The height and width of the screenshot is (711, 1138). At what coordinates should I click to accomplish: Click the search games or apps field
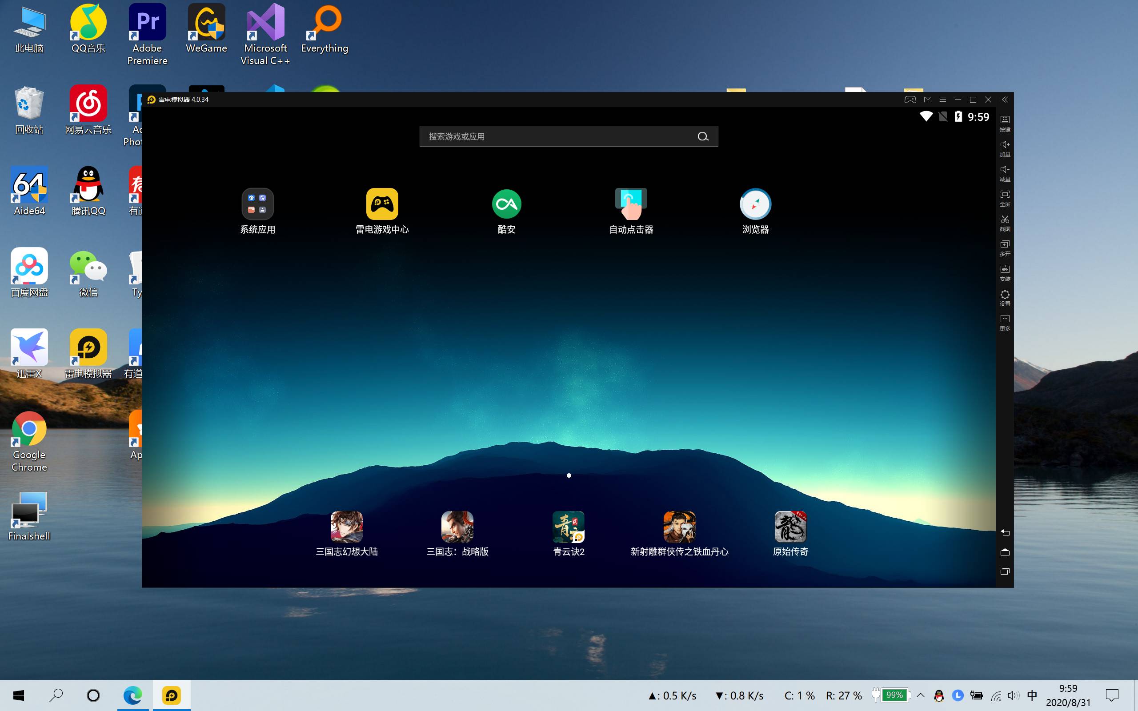point(560,136)
